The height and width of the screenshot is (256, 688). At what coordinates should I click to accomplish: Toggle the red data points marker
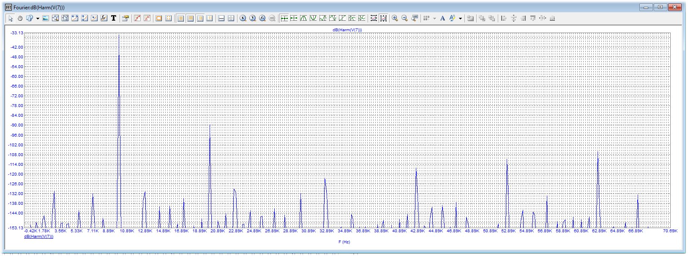click(137, 18)
